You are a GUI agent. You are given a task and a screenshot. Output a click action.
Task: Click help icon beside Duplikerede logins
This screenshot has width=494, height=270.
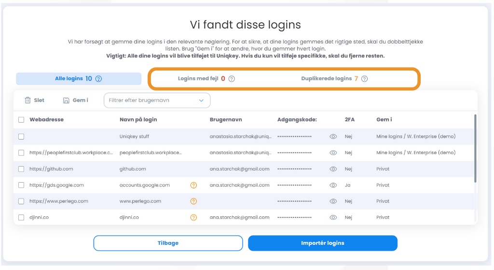click(x=365, y=79)
